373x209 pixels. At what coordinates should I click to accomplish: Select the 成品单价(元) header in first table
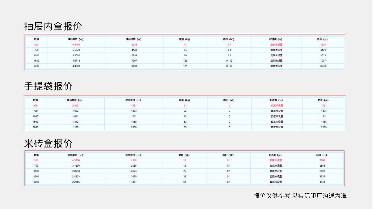(76, 39)
